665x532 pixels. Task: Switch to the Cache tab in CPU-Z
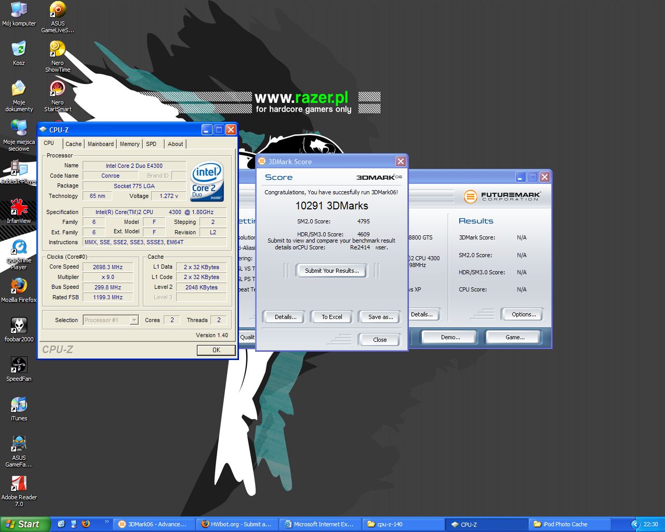pyautogui.click(x=73, y=144)
